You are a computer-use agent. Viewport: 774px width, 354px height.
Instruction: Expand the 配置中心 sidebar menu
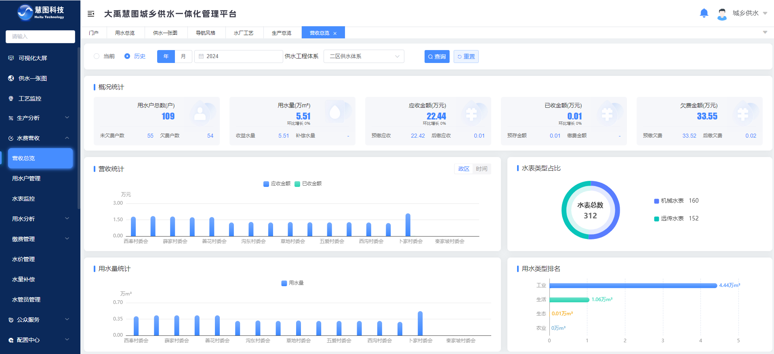(67, 340)
